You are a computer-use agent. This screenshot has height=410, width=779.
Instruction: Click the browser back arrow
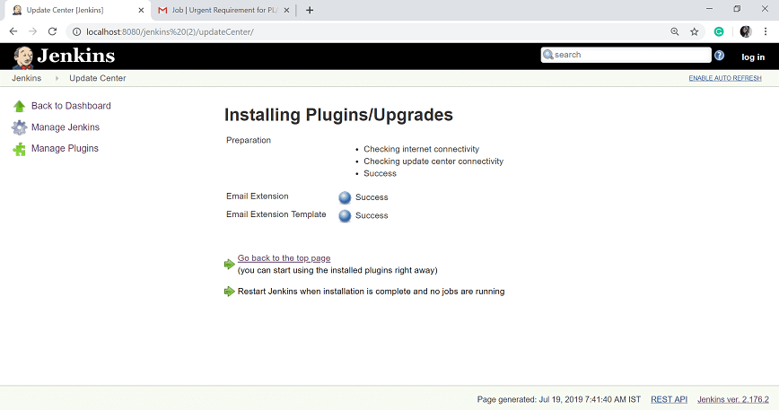coord(13,31)
